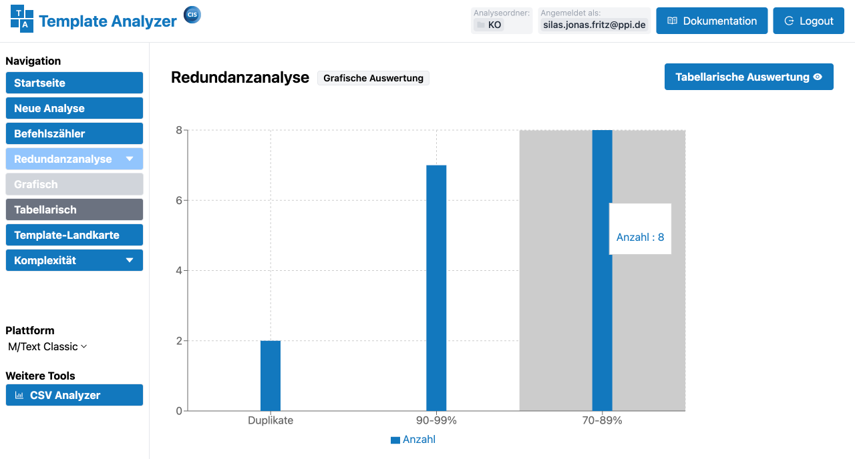Click the Grafisch submenu item

[x=74, y=185]
